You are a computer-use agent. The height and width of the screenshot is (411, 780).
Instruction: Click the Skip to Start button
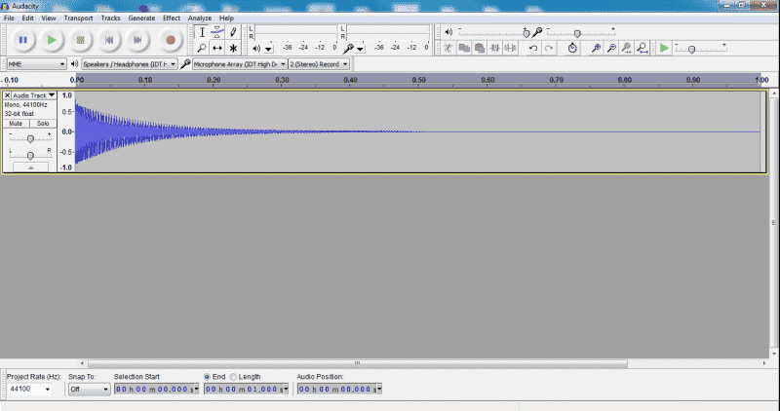coord(110,40)
